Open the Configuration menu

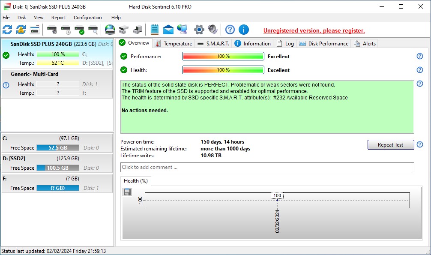[88, 18]
